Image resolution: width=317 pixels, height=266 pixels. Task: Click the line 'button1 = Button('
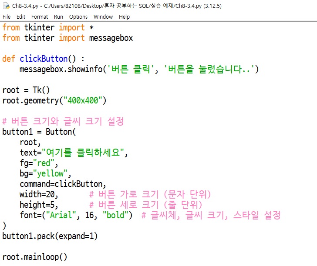[39, 132]
